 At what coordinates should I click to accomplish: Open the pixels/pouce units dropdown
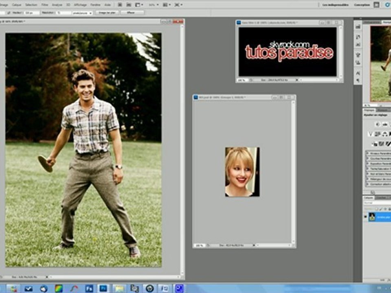(82, 13)
